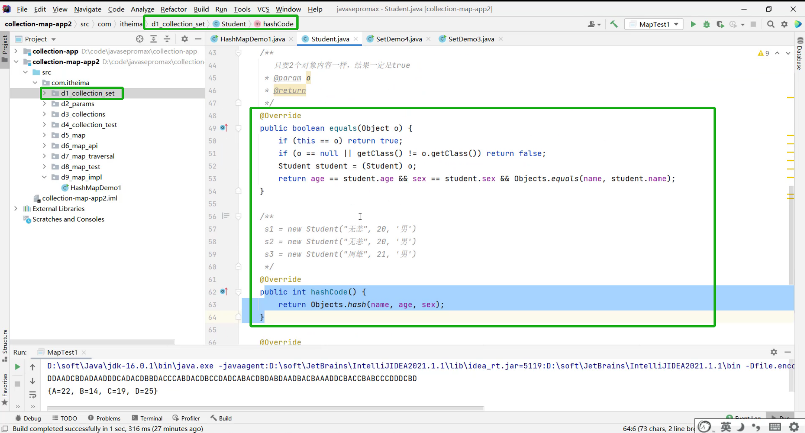
Task: Click the green Run button in toolbar
Action: (693, 24)
